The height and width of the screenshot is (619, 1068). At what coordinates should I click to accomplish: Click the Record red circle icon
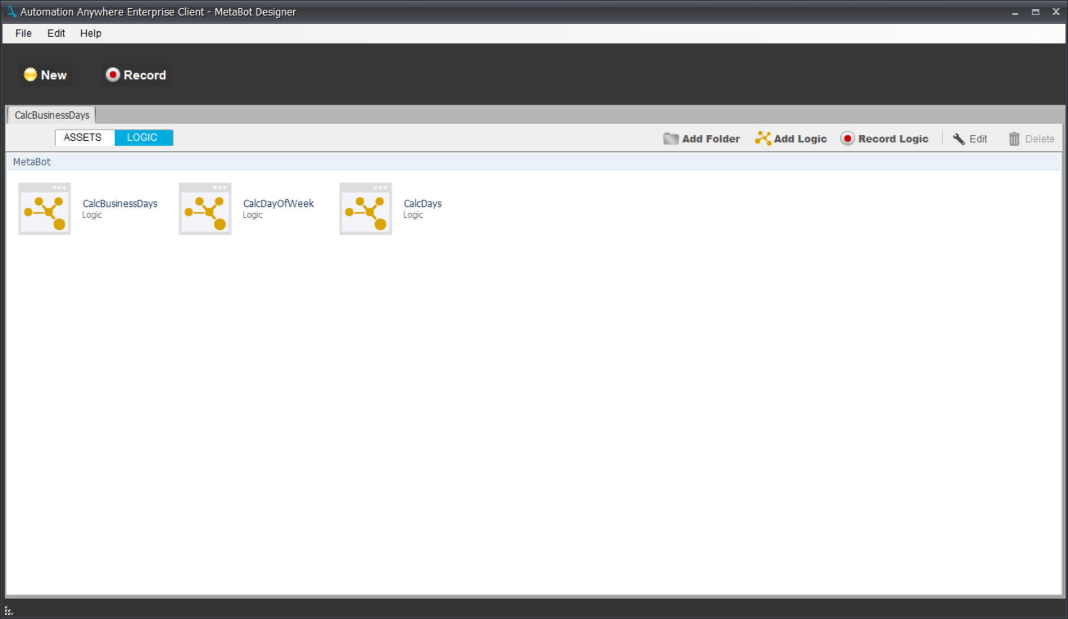[x=112, y=75]
